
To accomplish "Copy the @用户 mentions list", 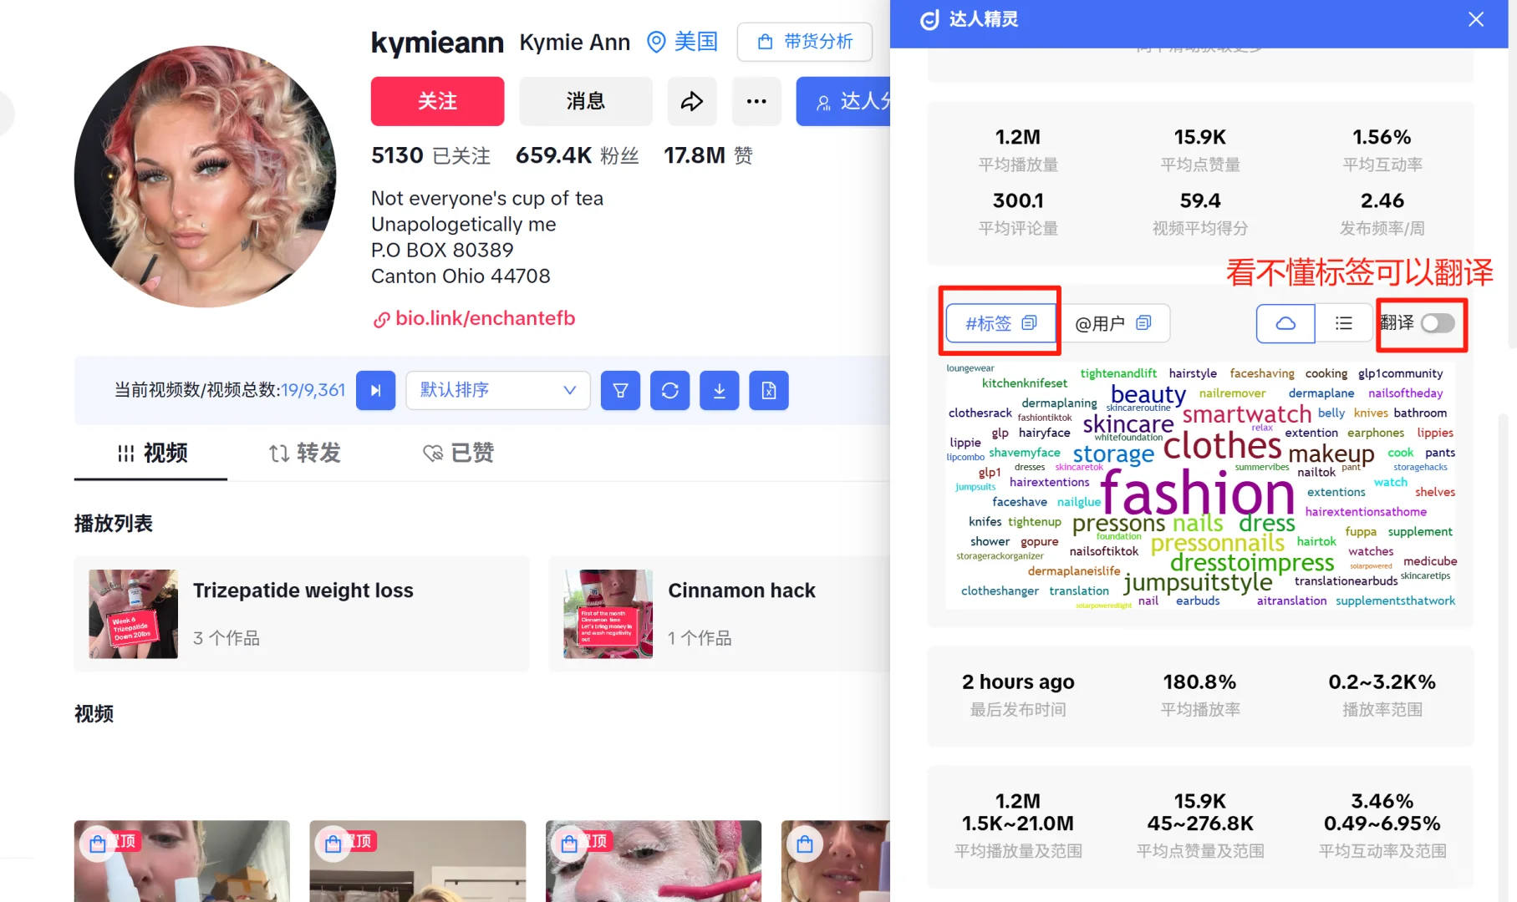I will [1143, 323].
